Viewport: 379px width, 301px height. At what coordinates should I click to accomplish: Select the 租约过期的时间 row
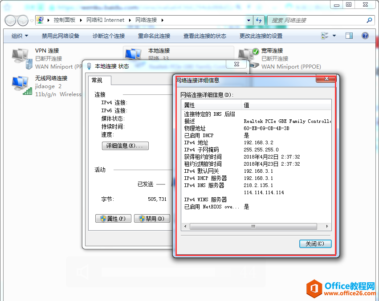(x=256, y=164)
